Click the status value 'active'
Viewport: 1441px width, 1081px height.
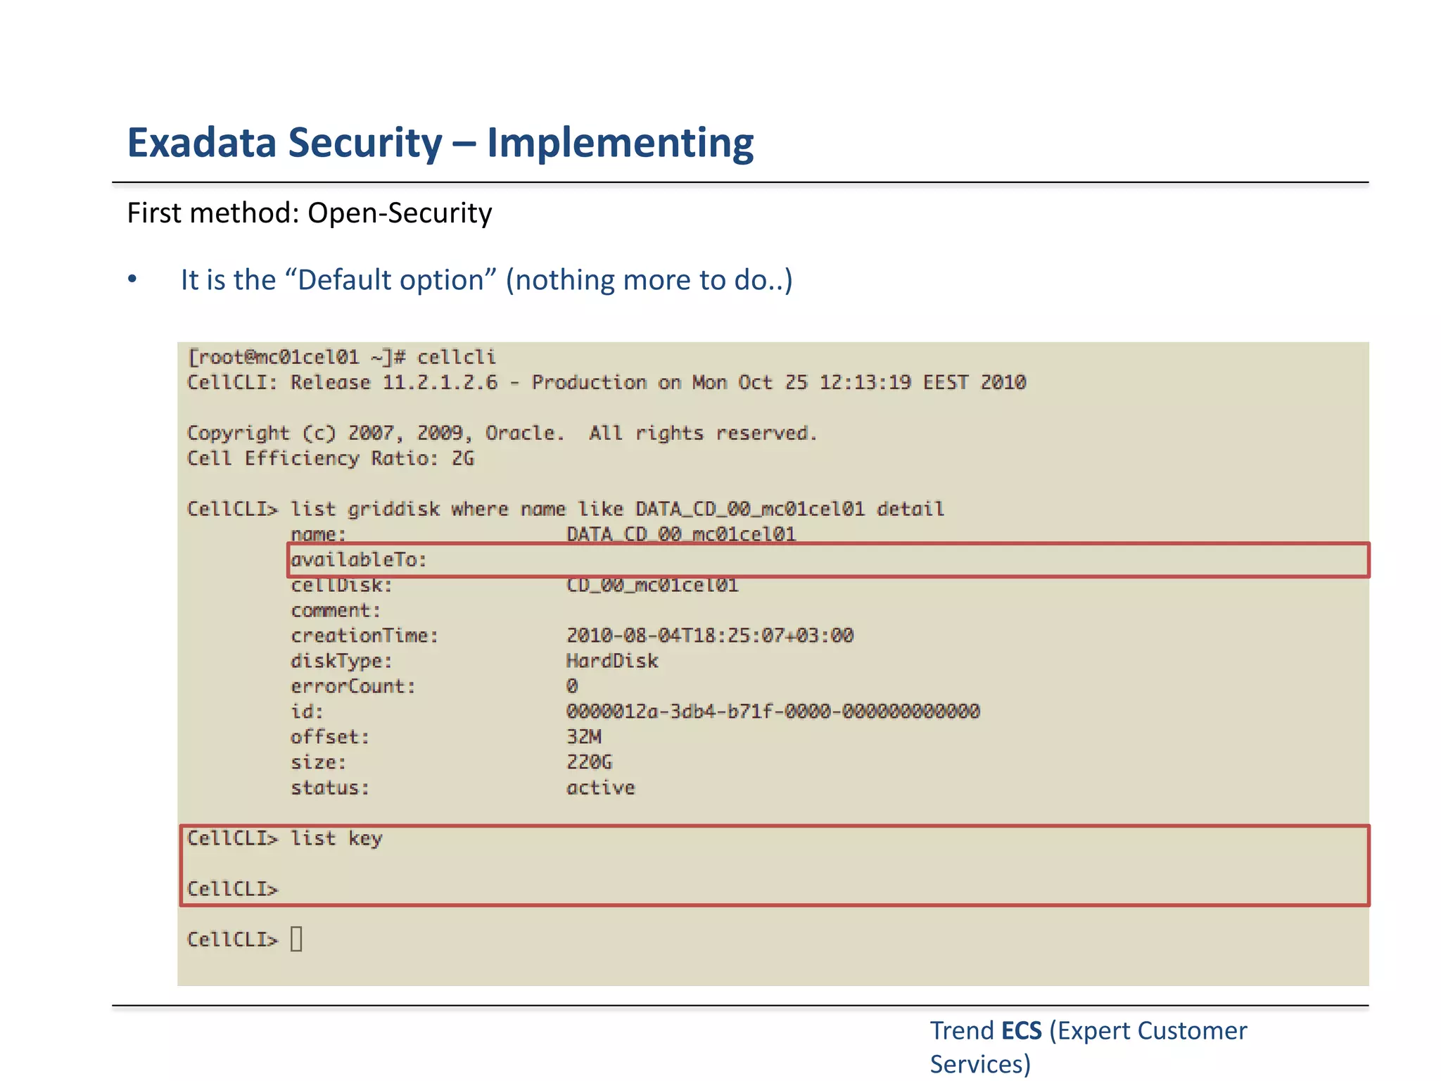point(600,788)
